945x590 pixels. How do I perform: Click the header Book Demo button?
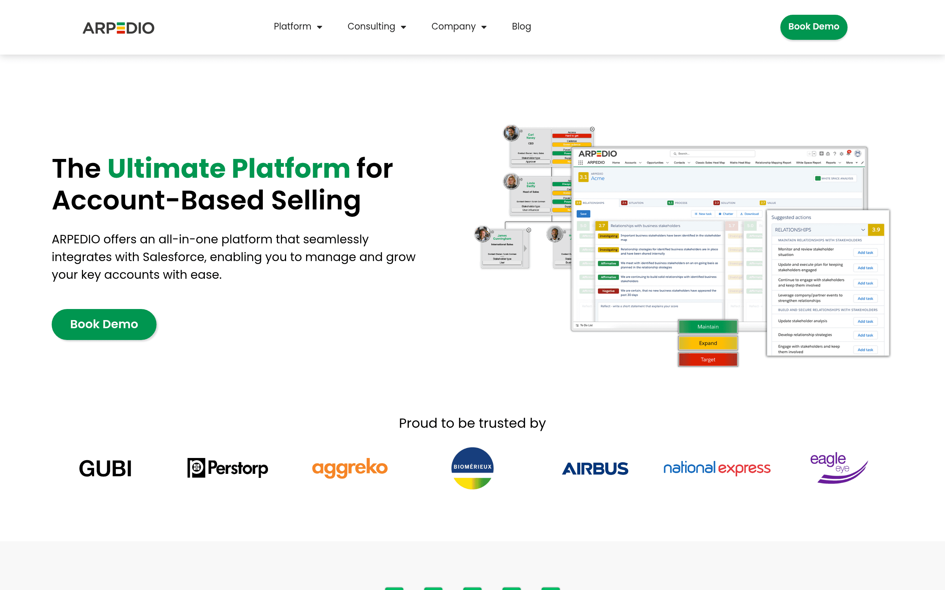(x=814, y=27)
